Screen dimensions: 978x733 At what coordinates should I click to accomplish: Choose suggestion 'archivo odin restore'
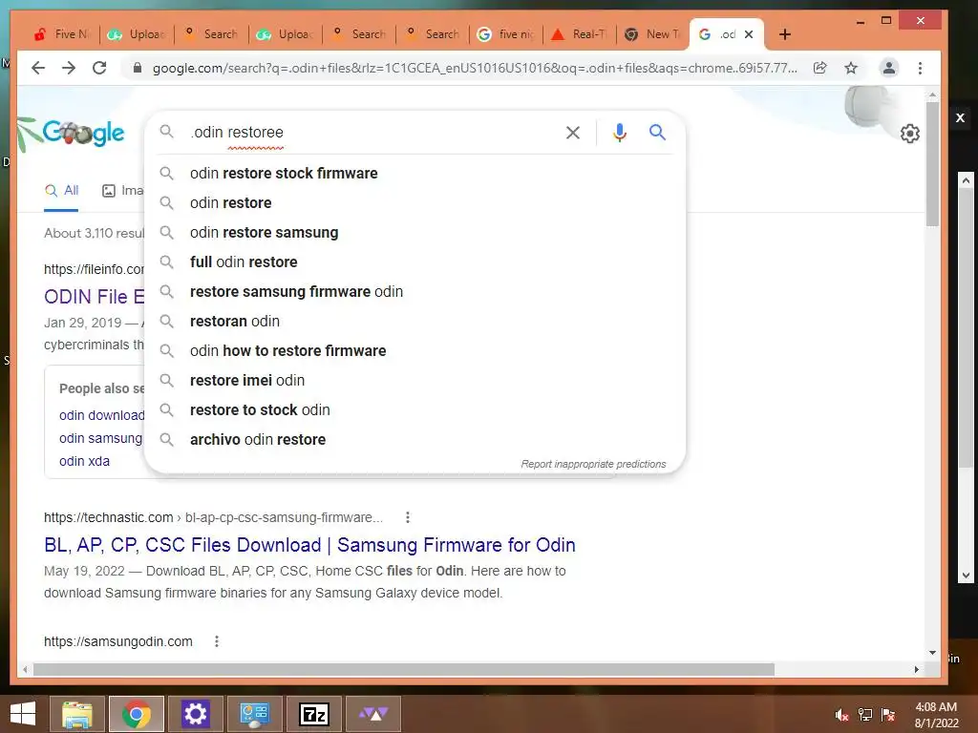click(x=415, y=439)
